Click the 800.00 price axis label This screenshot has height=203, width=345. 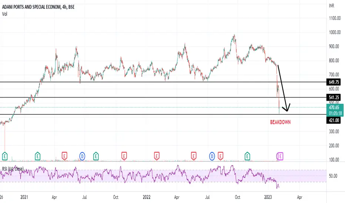click(x=334, y=61)
